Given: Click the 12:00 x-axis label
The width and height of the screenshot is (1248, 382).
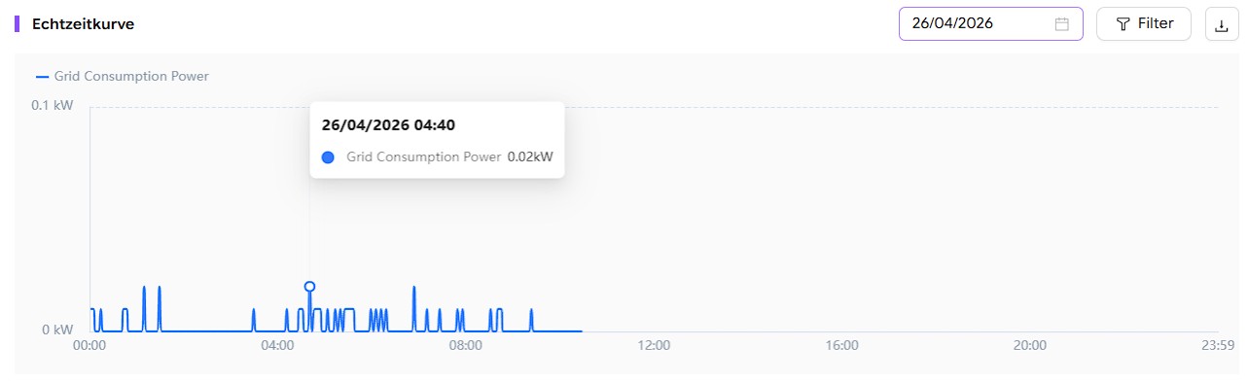Looking at the screenshot, I should coord(654,345).
